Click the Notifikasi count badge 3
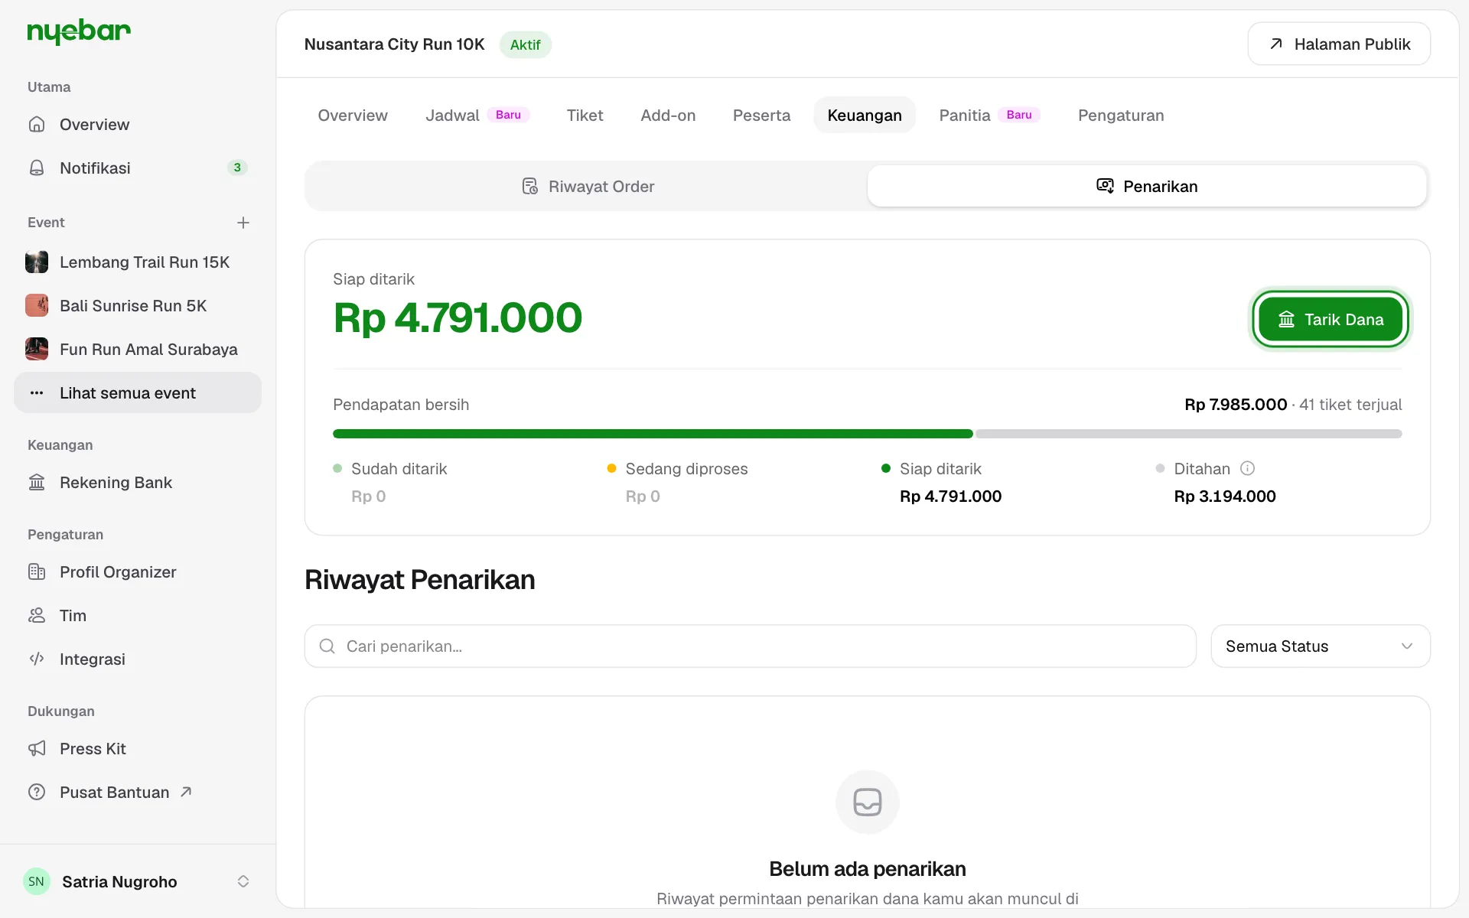Image resolution: width=1469 pixels, height=918 pixels. click(237, 168)
